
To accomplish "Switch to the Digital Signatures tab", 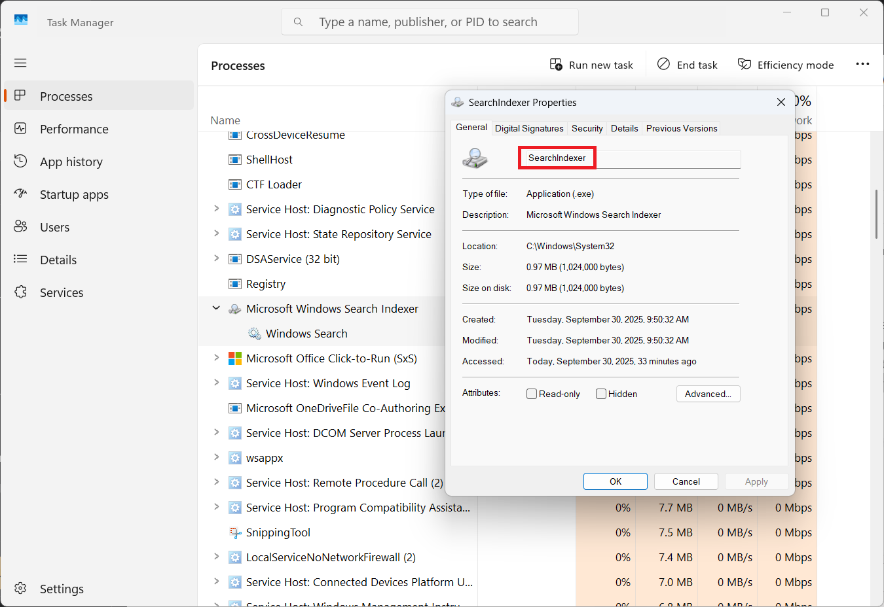I will pyautogui.click(x=528, y=128).
